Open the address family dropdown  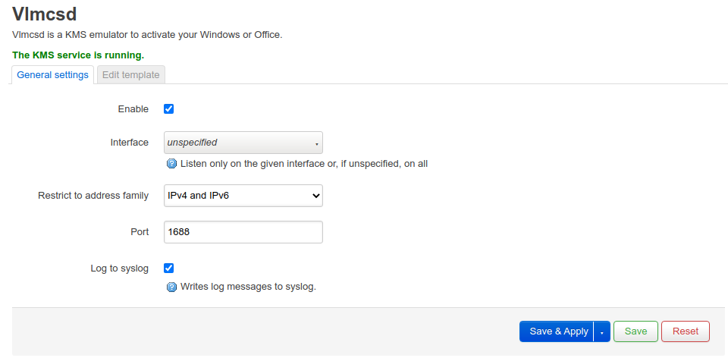pyautogui.click(x=243, y=196)
